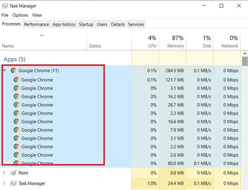This screenshot has height=190, width=248.
Task: Click the 9.8 MB memory value for Paint
Action: pyautogui.click(x=177, y=173)
